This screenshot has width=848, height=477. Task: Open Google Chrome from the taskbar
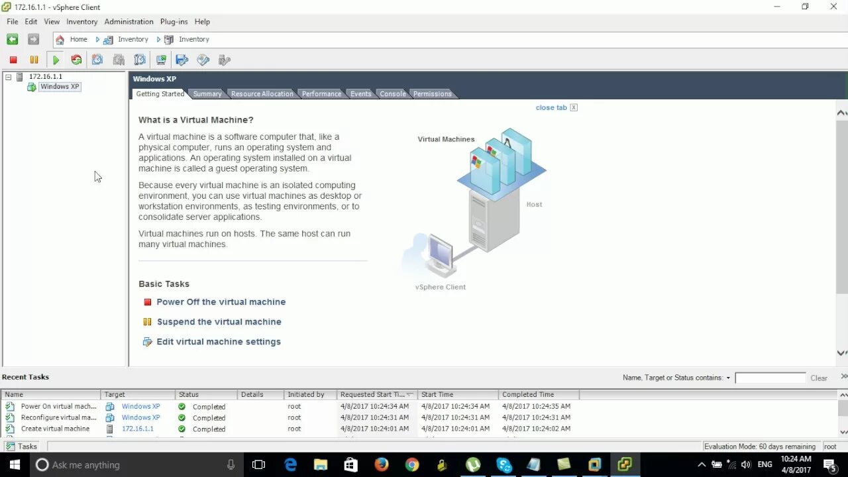(412, 464)
